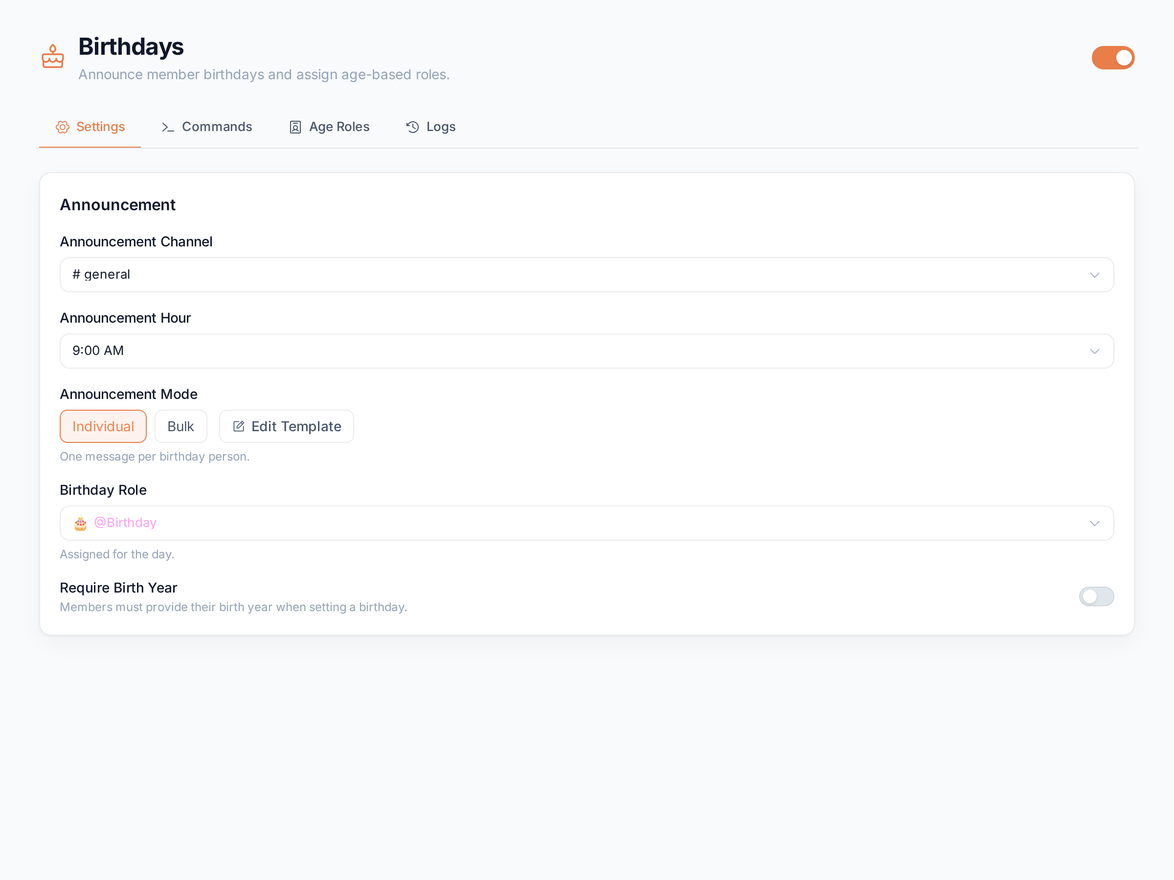Click the 'Announce member birthdays' subtitle text
Screen dimensions: 1174x880
[x=264, y=75]
